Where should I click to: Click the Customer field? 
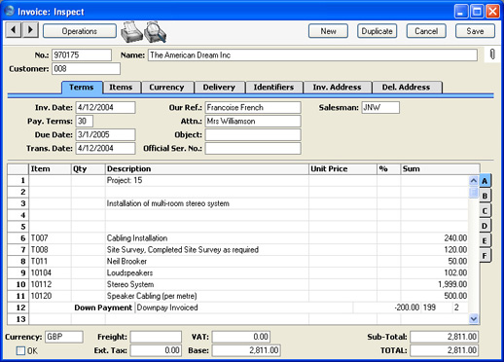click(86, 69)
